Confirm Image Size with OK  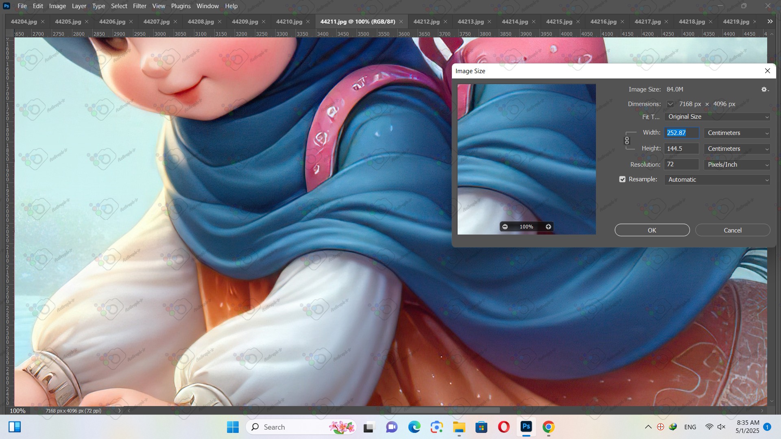click(x=652, y=230)
